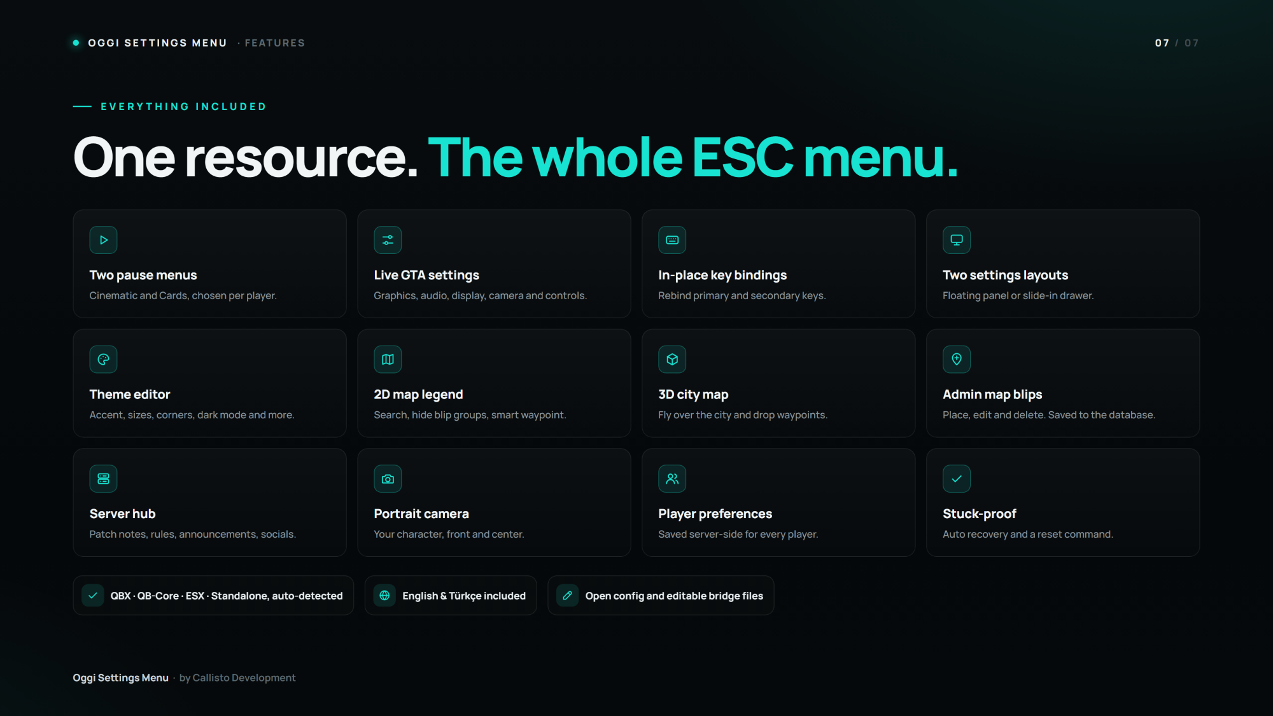Click the 'Player preferences' card title

[x=715, y=514]
